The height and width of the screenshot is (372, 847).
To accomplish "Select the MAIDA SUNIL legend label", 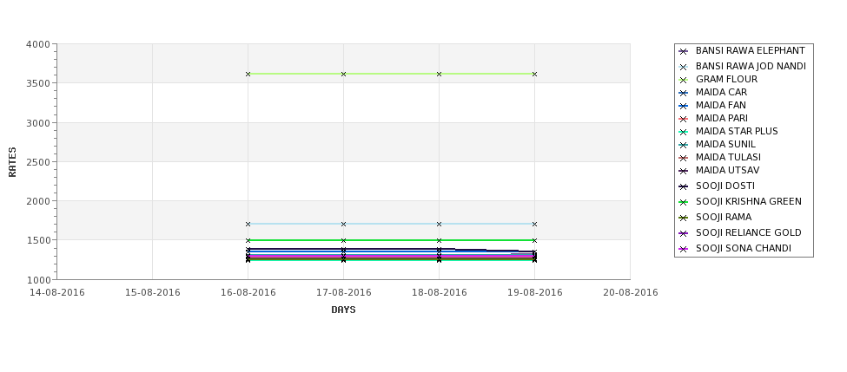I will pyautogui.click(x=725, y=144).
